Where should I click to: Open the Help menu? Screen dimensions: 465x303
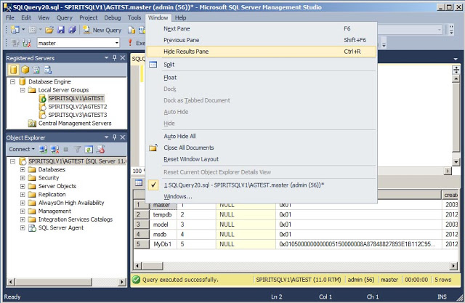(180, 17)
